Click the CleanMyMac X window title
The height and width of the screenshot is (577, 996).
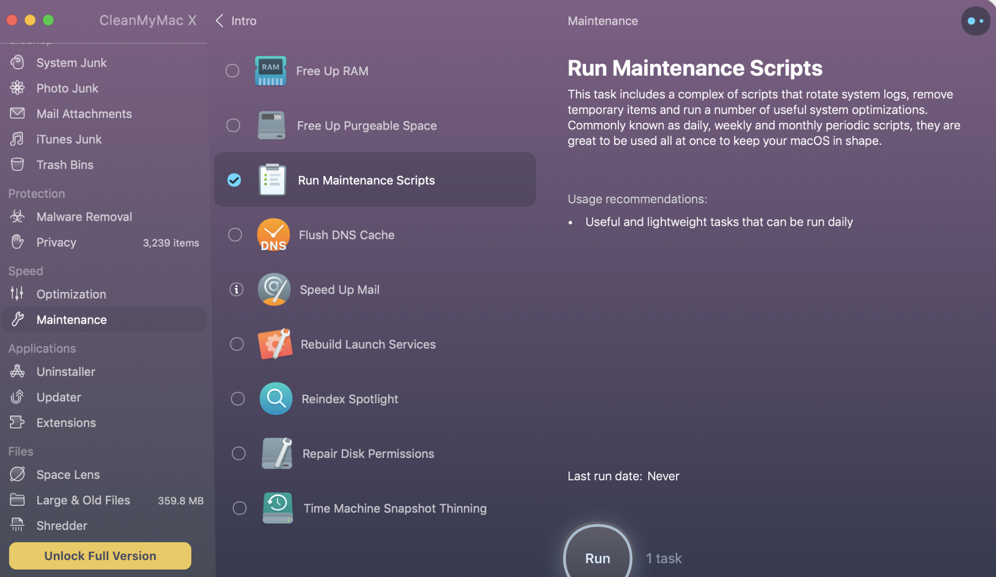(148, 20)
